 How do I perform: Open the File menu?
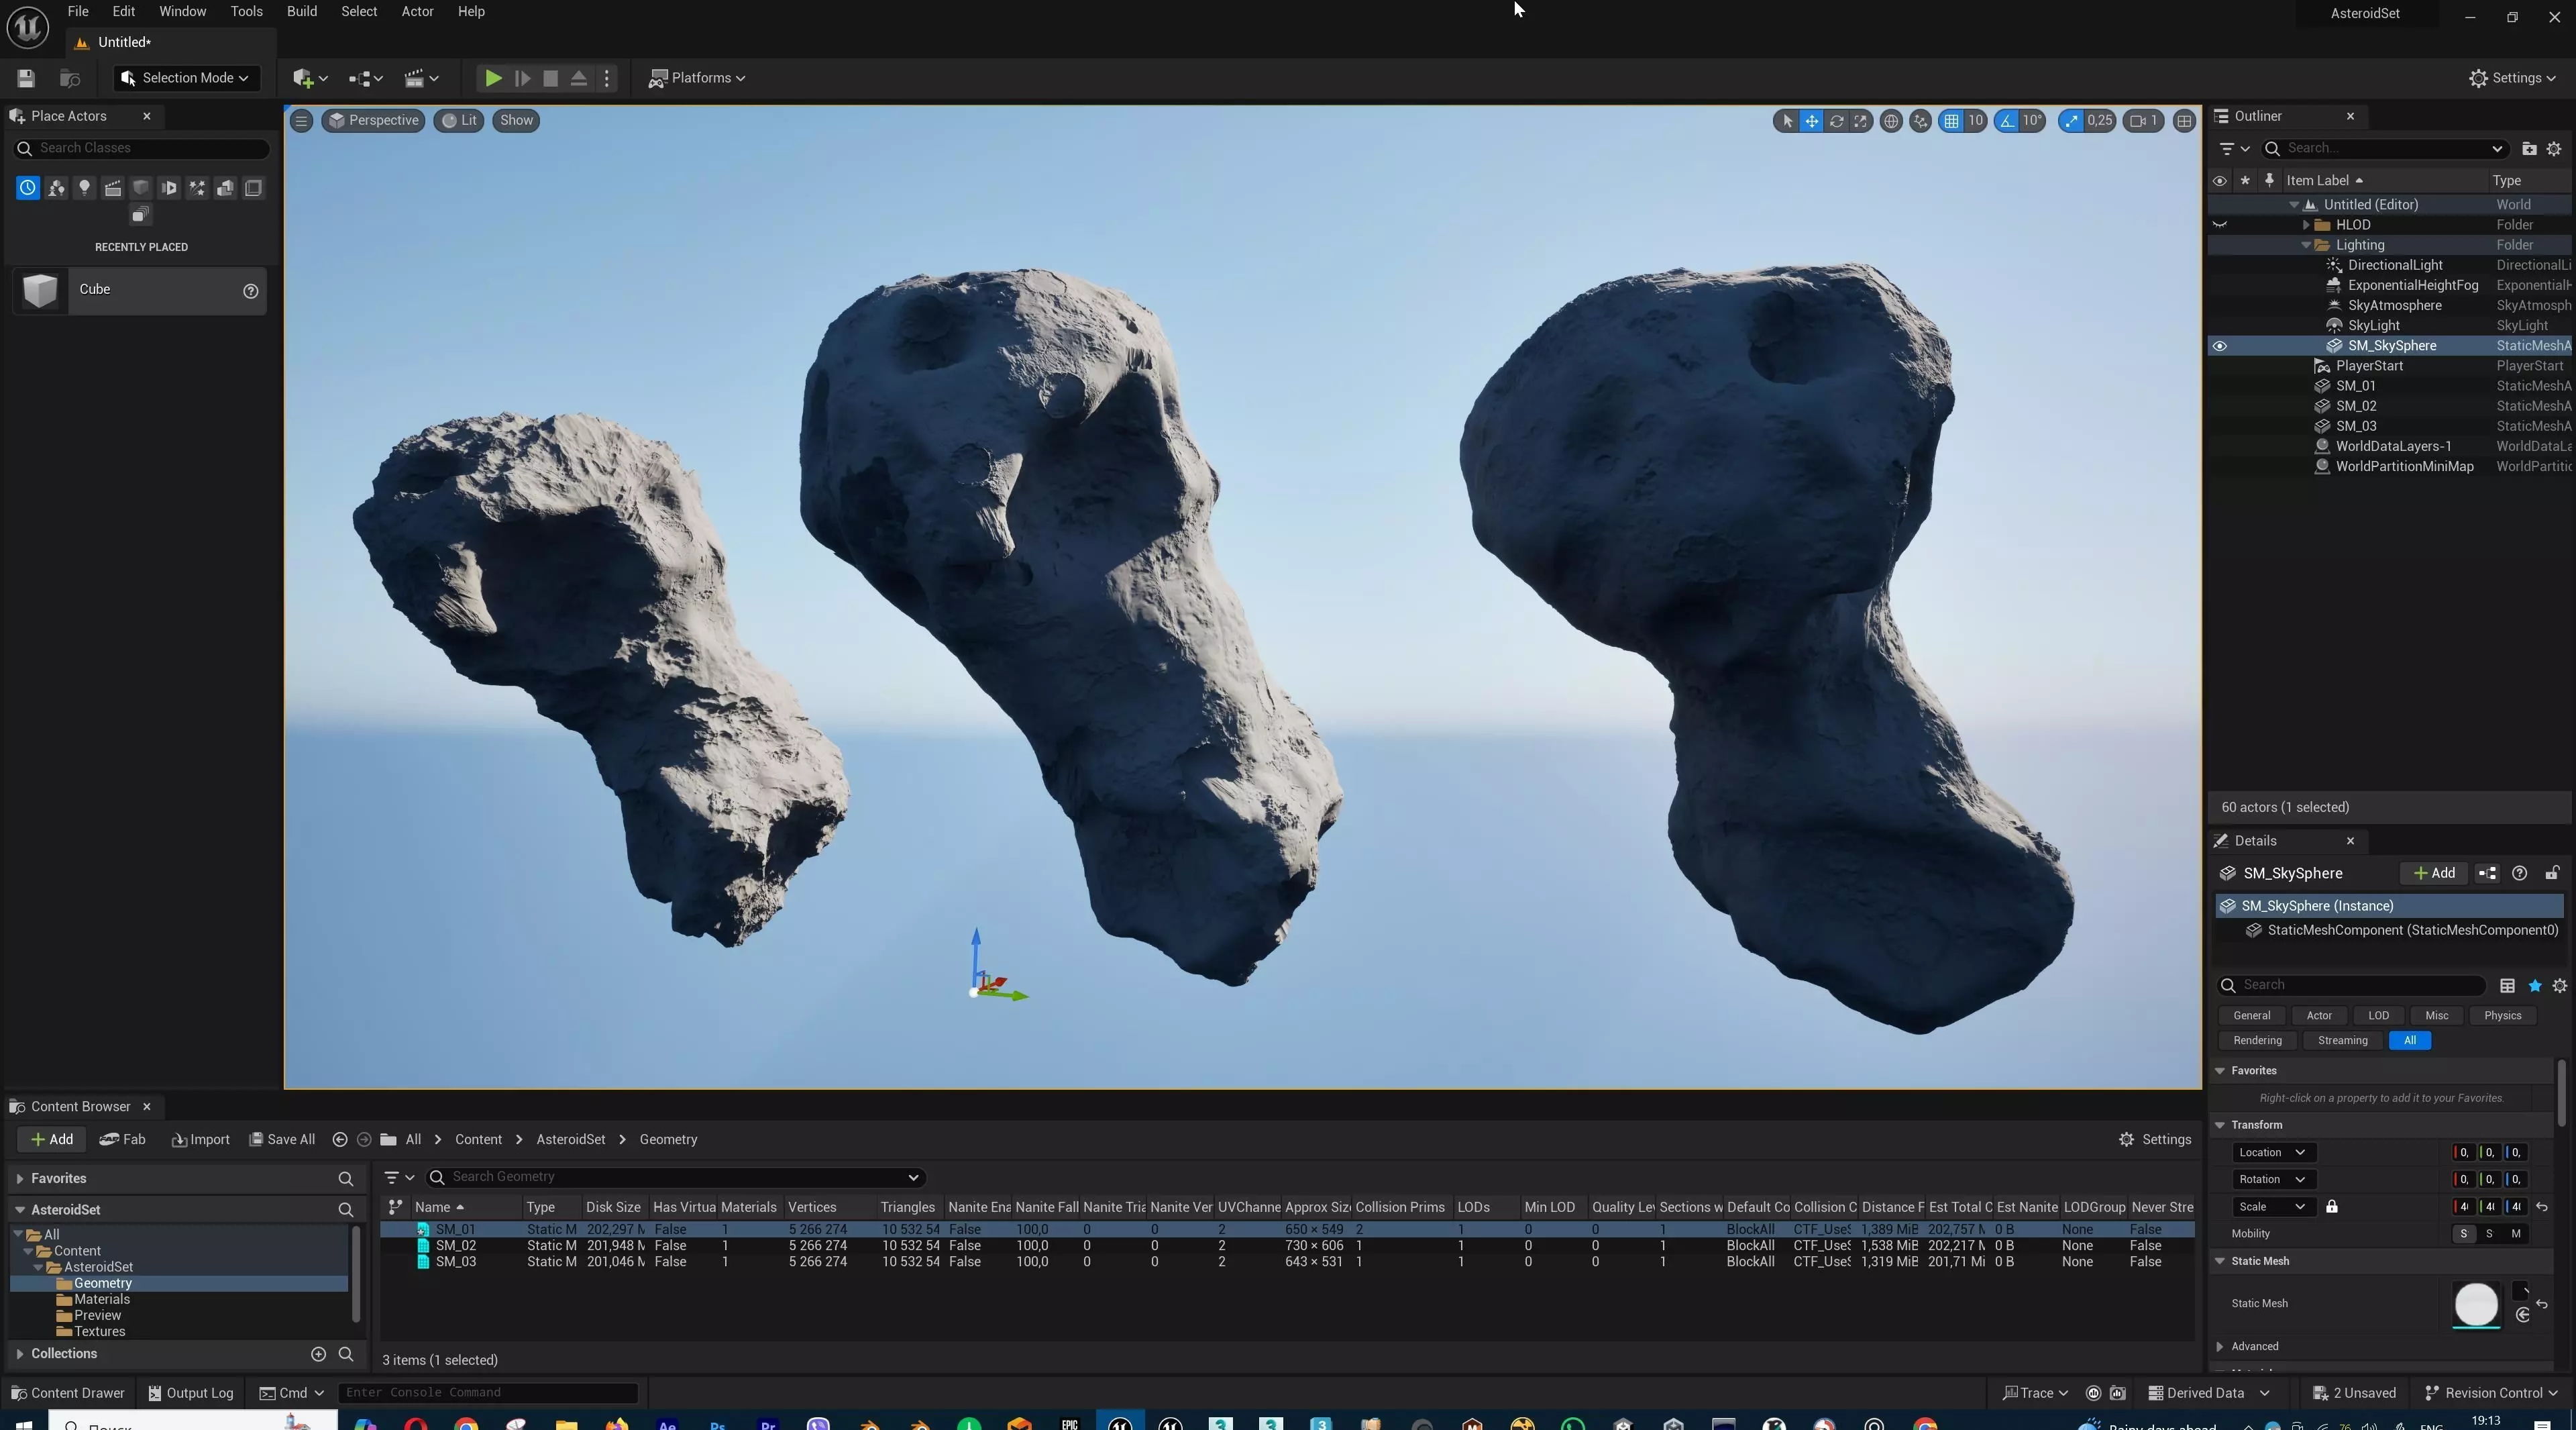coord(78,12)
